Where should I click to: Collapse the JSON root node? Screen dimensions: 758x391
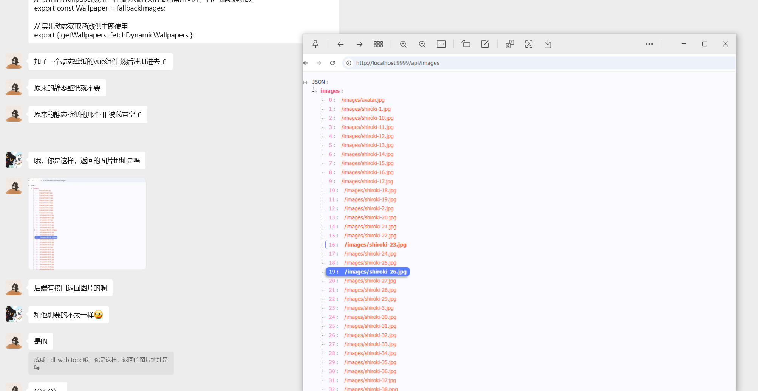(x=305, y=82)
